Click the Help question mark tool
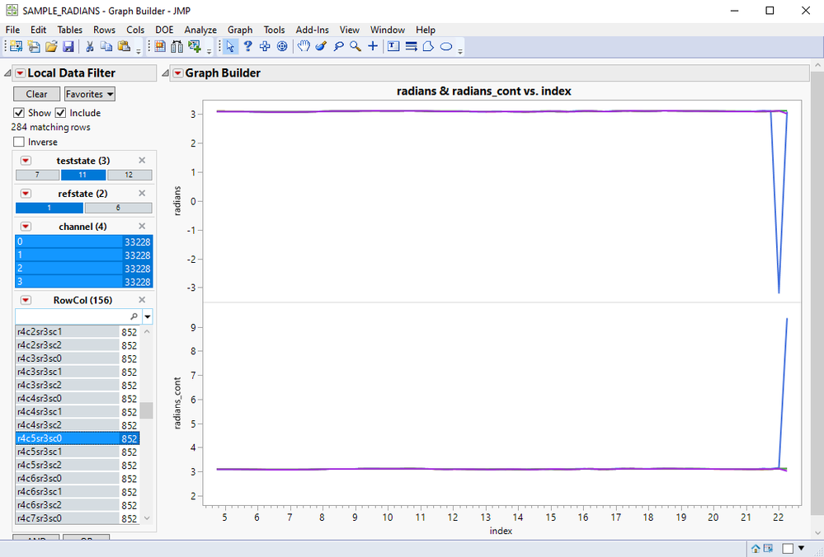Image resolution: width=824 pixels, height=557 pixels. point(247,47)
